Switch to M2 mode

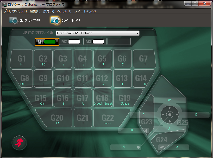pos(71,41)
